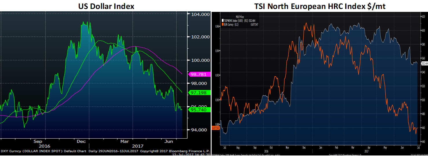
Task: Click the Dec label on dollar index axis
Action: pos(82,141)
